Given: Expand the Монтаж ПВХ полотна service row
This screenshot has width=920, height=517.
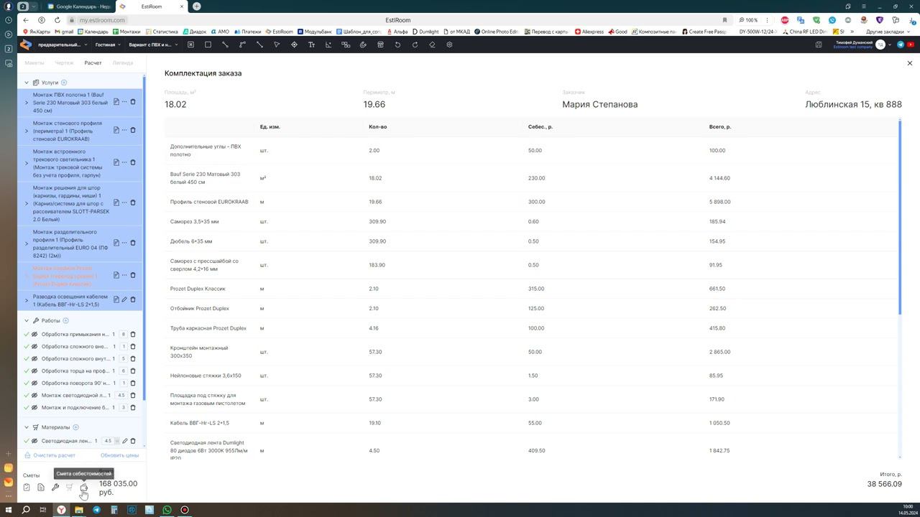Looking at the screenshot, I should (x=27, y=103).
